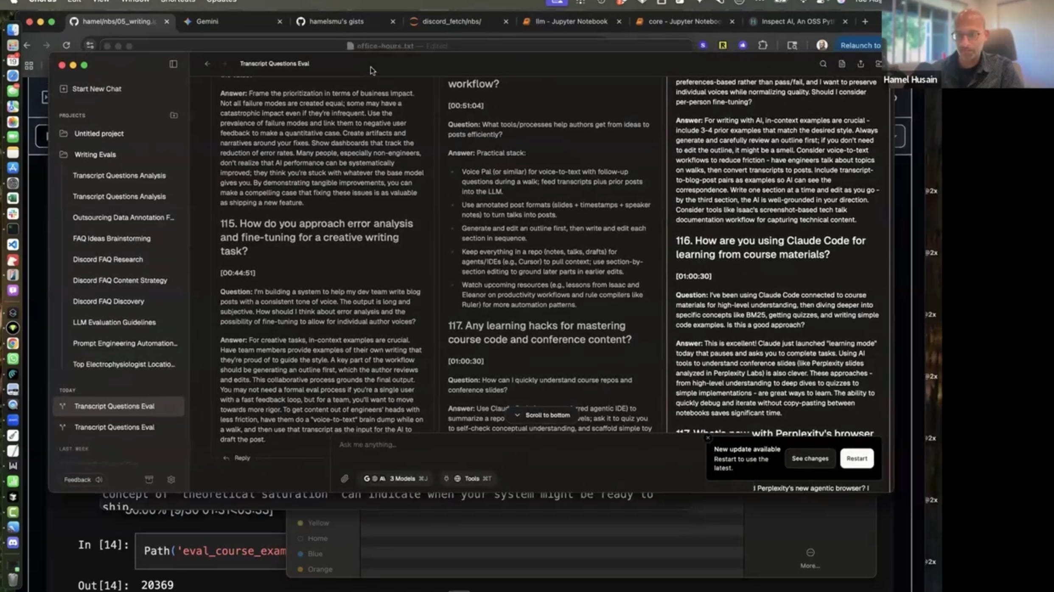Toggle the sidebar panel icon
Screen dimensions: 1054x592
pyautogui.click(x=173, y=64)
